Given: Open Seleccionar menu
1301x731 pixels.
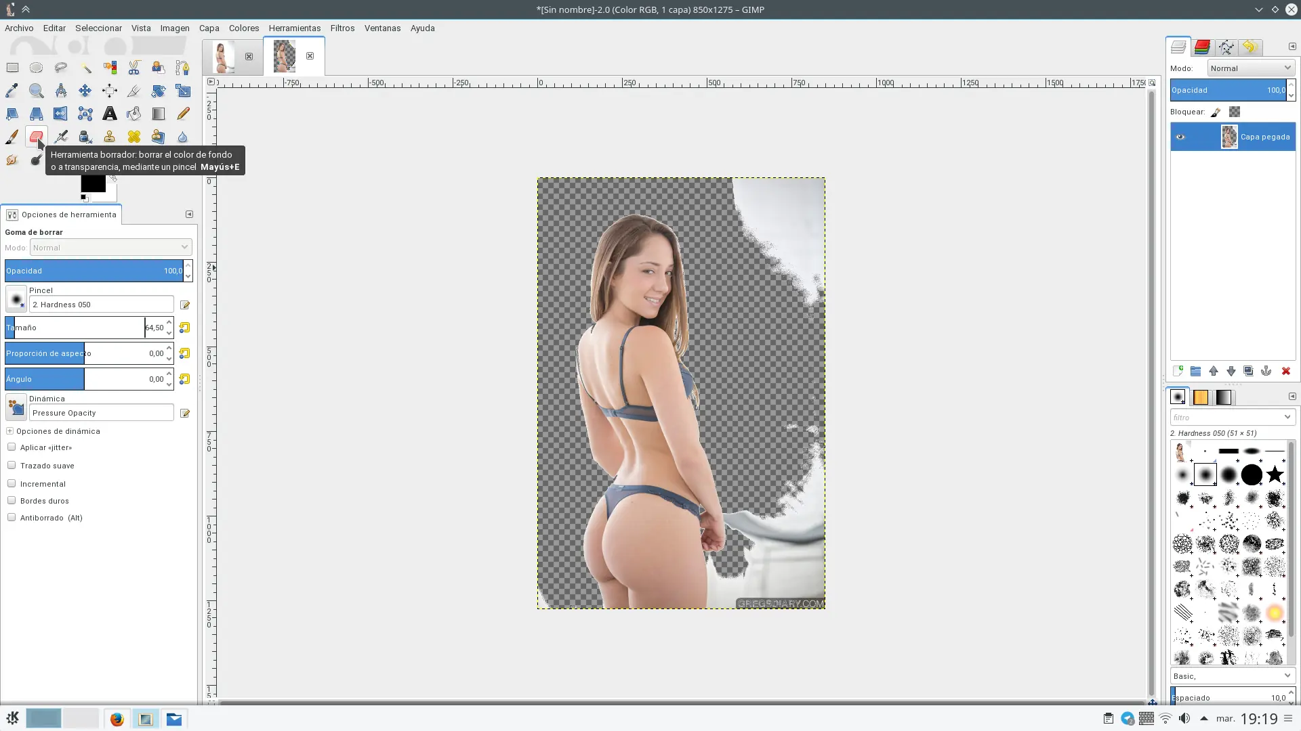Looking at the screenshot, I should pos(98,28).
